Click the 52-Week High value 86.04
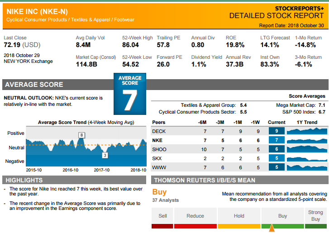Viewport: 329px width, 233px height. point(130,45)
